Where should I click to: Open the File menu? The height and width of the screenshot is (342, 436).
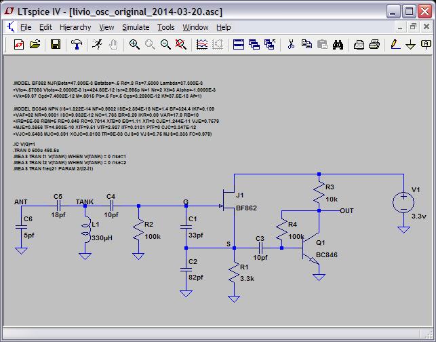(26, 27)
